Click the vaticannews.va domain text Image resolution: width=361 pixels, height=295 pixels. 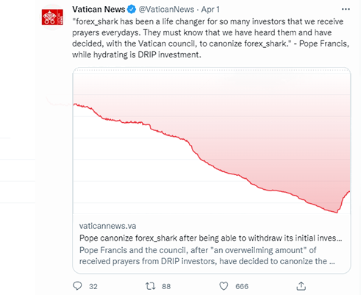pos(107,226)
